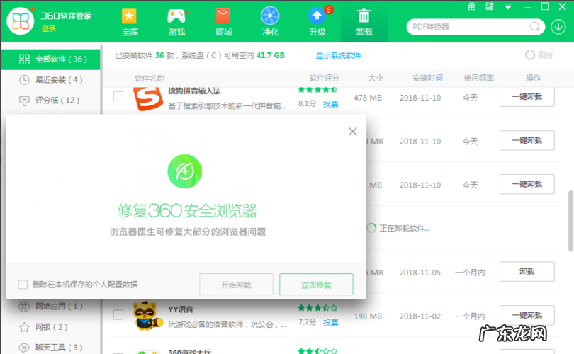
Task: Open the 宝库 software library tab
Action: [130, 23]
